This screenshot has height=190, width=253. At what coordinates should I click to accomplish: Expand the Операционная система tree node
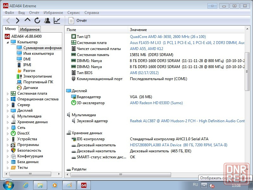click(x=8, y=99)
